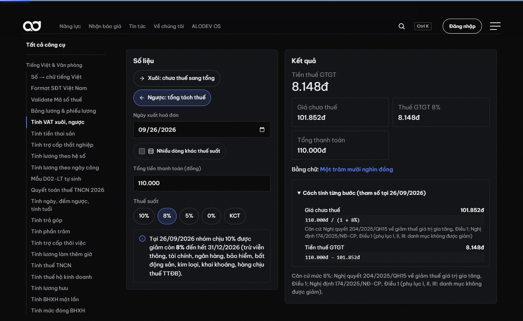Open 'Tính thuế hộ kinh doanh' tool
523x321 pixels.
pos(61,277)
